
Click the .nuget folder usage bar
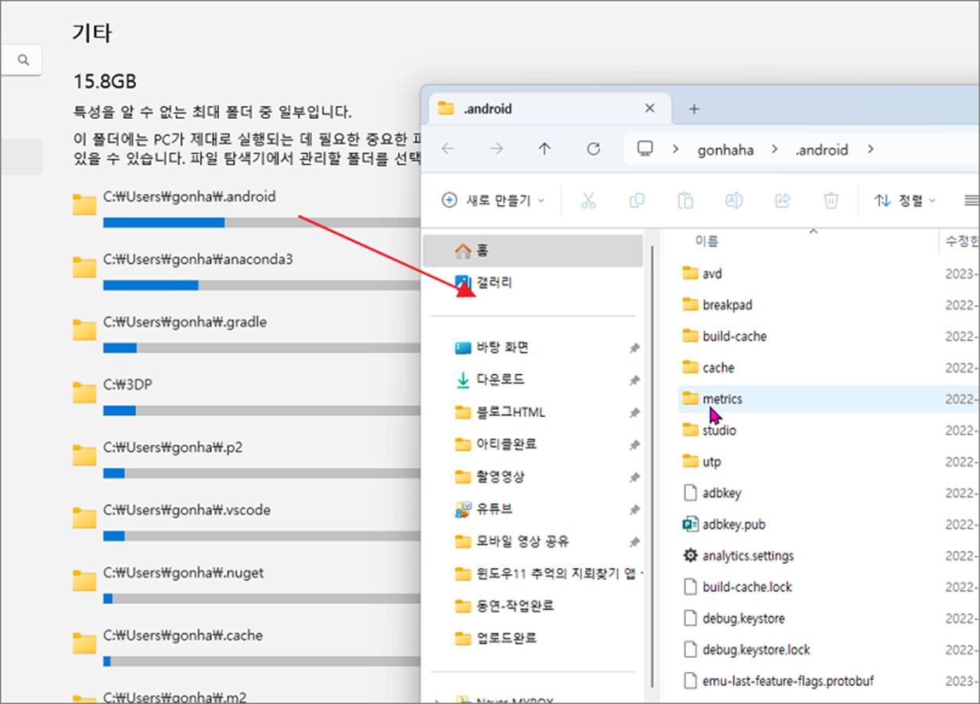click(x=262, y=598)
